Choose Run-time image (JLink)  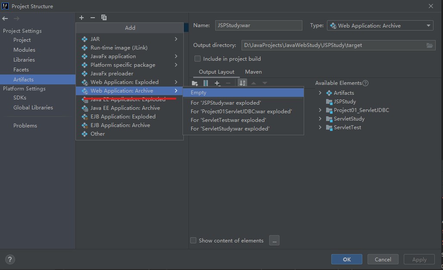coord(130,48)
